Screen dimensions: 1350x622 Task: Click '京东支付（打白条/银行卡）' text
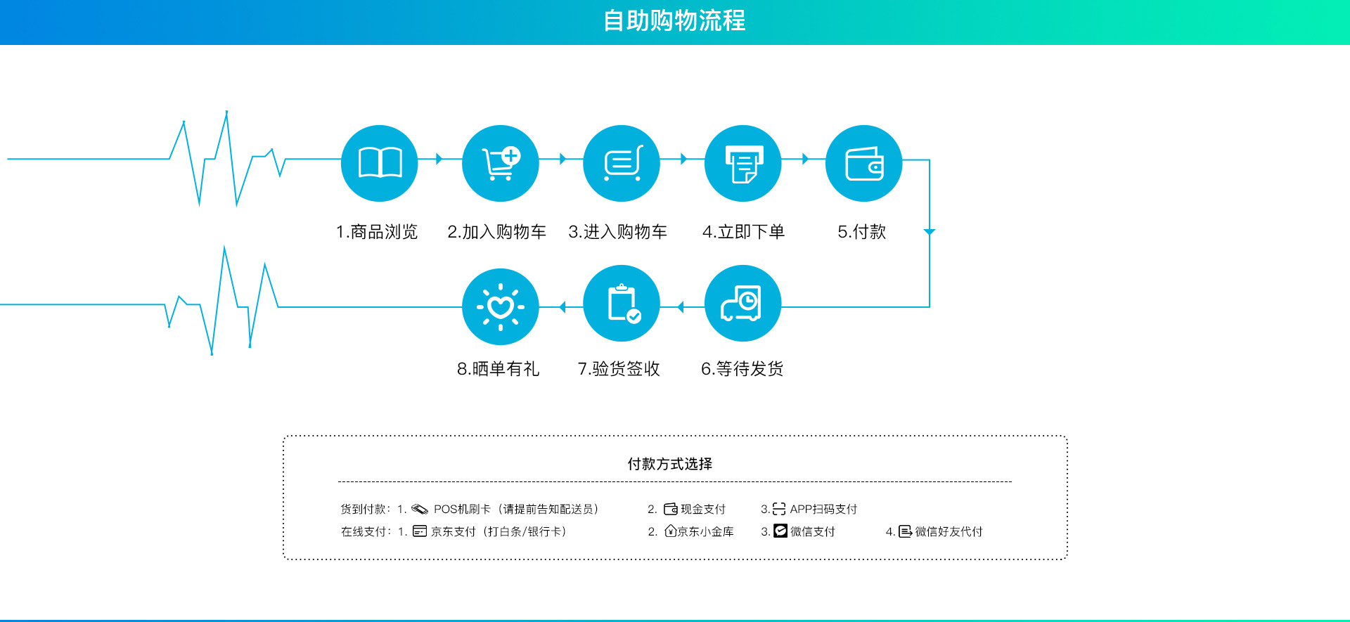click(499, 531)
